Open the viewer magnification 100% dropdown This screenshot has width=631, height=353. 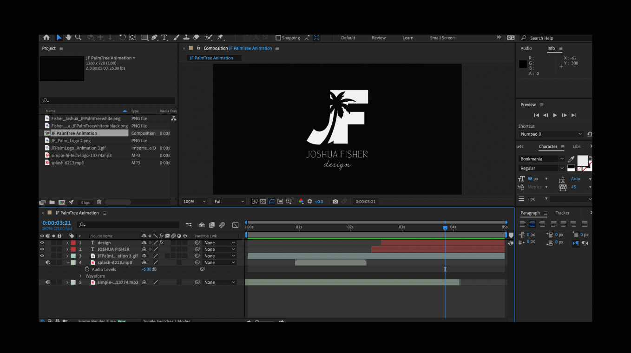coord(194,202)
